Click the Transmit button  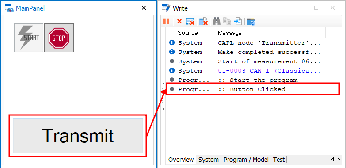[78, 136]
